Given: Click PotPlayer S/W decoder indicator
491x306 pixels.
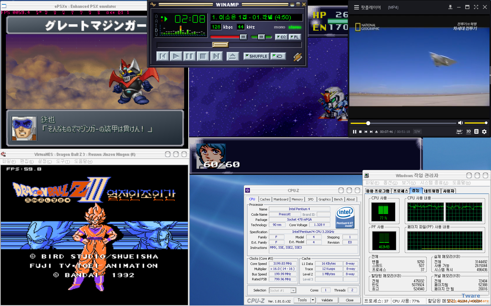Looking at the screenshot, I should point(417,132).
